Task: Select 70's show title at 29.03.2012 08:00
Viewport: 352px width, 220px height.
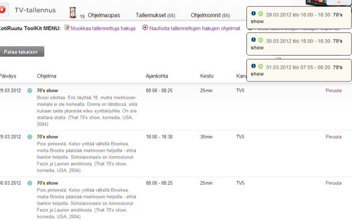Action: click(47, 90)
